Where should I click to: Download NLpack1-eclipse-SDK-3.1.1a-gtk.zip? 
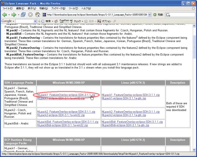point(124,98)
